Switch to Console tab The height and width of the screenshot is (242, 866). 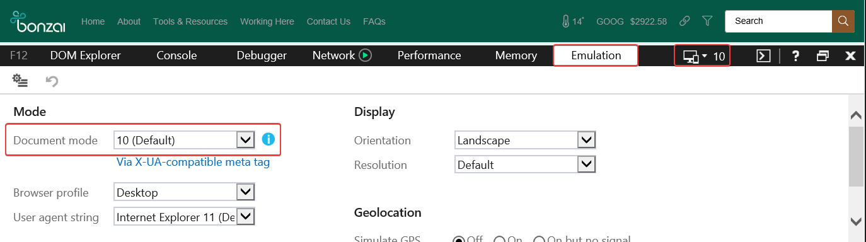[176, 55]
